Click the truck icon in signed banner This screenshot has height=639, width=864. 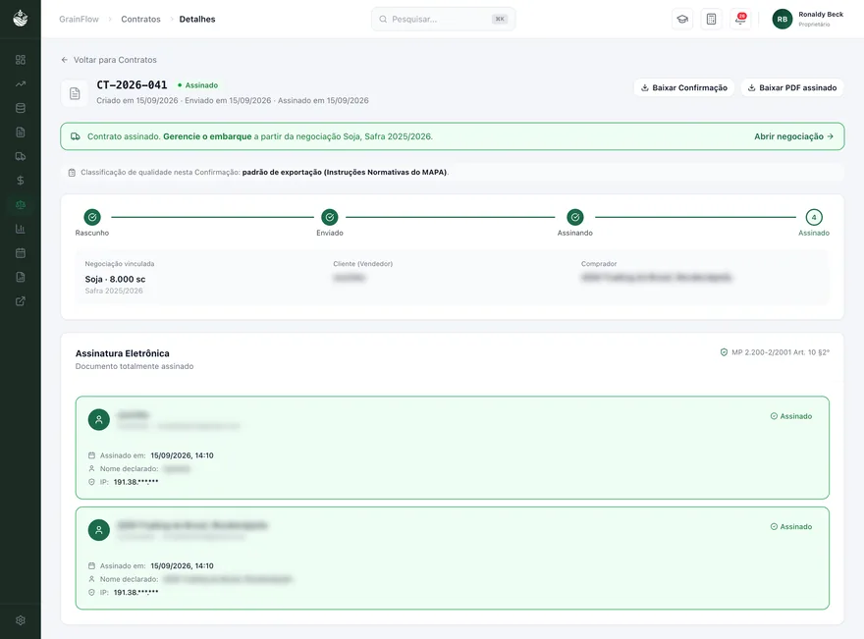[76, 136]
